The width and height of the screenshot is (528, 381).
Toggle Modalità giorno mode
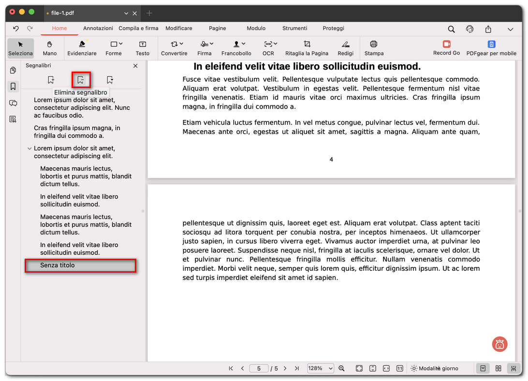pyautogui.click(x=435, y=368)
